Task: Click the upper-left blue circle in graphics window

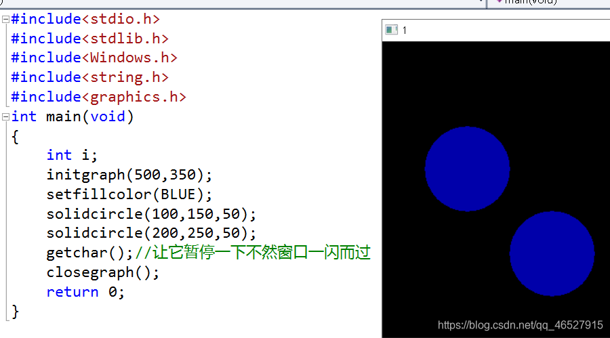Action: coord(467,169)
